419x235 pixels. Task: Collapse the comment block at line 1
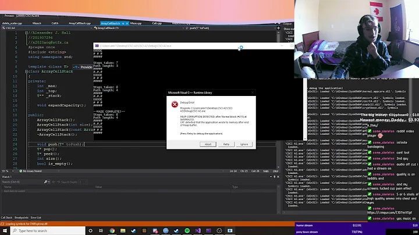[x=26, y=33]
